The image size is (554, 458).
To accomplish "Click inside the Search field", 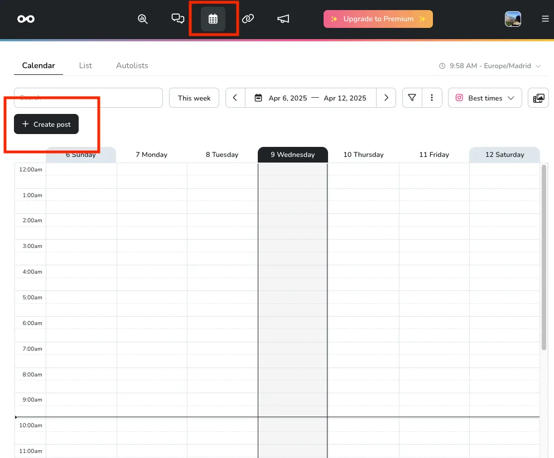I will coord(88,98).
